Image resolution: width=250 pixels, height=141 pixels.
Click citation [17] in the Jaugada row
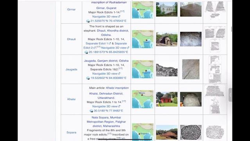(121, 69)
